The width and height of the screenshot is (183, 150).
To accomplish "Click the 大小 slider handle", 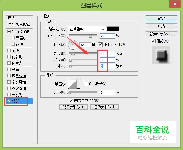I will tap(71, 67).
